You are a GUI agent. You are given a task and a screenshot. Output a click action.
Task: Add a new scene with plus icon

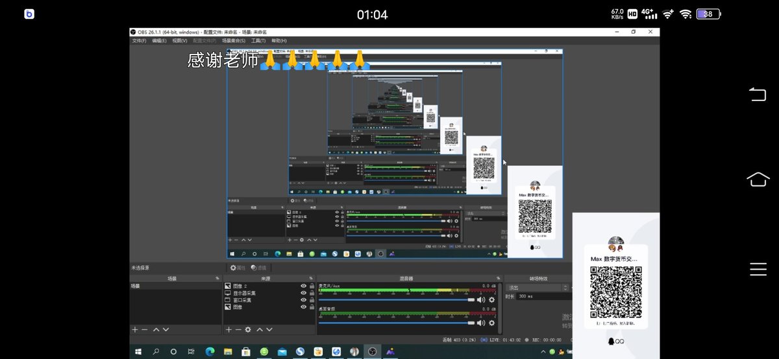pyautogui.click(x=135, y=329)
